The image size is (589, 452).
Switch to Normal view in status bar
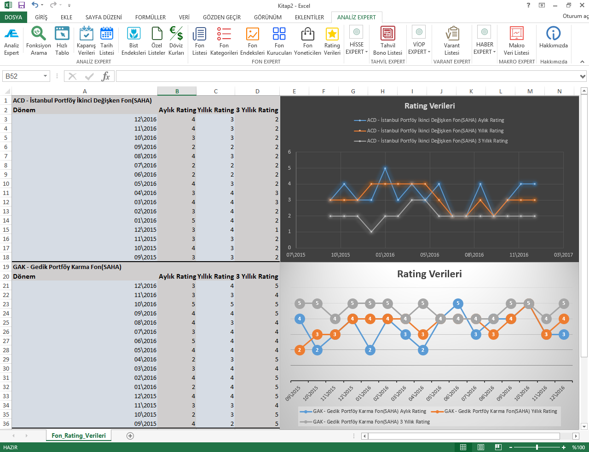coord(463,447)
